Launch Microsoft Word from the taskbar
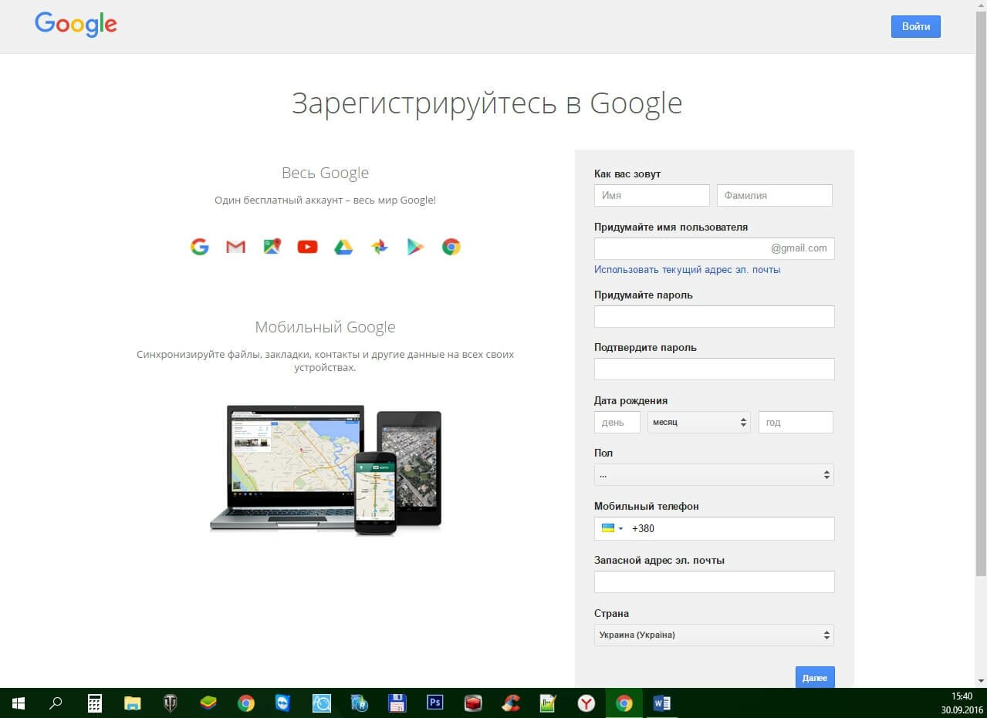This screenshot has height=718, width=987. click(x=661, y=703)
